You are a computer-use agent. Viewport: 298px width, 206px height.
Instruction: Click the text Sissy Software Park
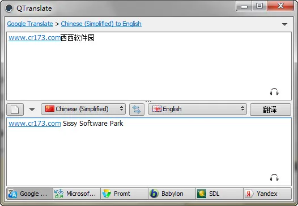(x=93, y=124)
